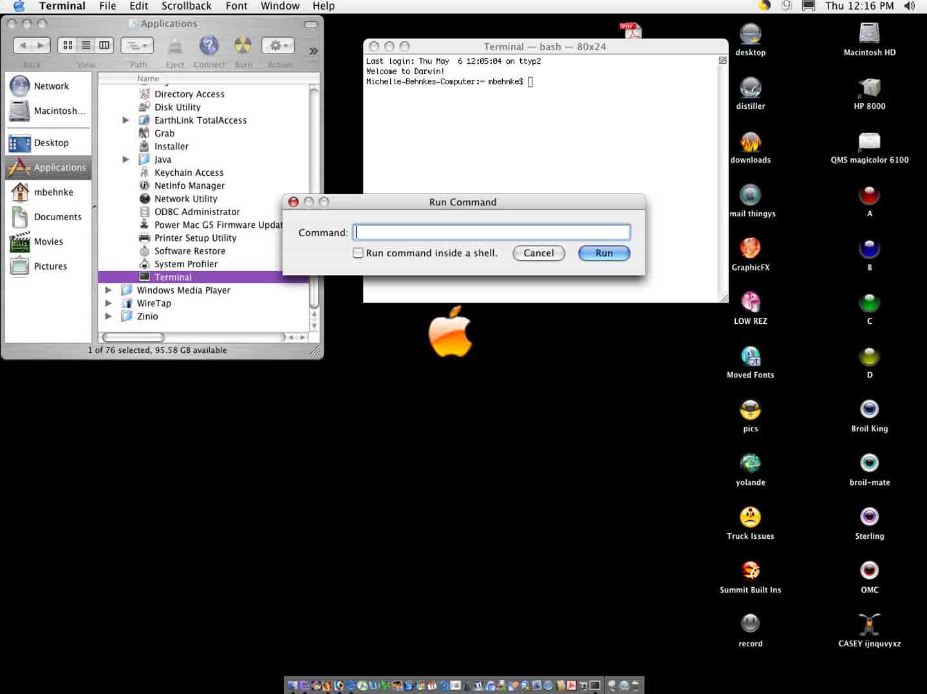
Task: Expand the WireTap folder
Action: (x=108, y=303)
